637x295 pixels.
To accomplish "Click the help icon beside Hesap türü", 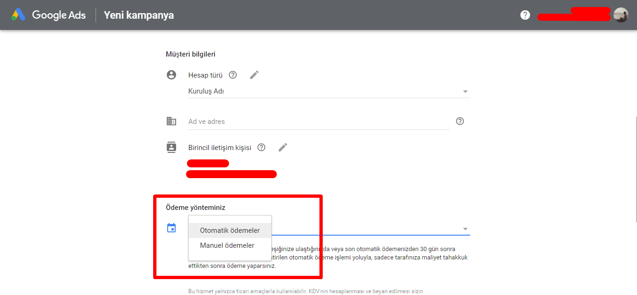I will 233,75.
